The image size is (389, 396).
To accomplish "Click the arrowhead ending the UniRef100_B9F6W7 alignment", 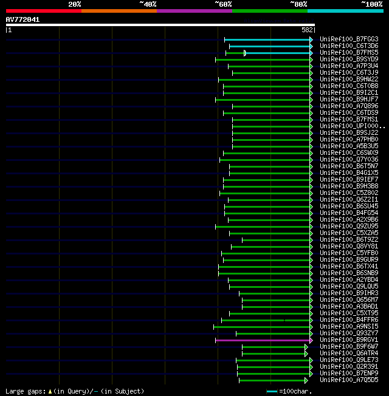I will tap(306, 347).
